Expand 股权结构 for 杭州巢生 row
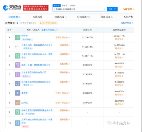 65,82
